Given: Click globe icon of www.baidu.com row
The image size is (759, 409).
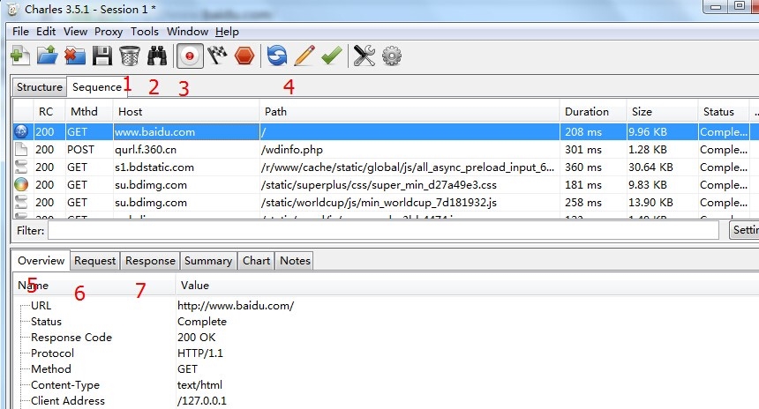Looking at the screenshot, I should point(21,131).
